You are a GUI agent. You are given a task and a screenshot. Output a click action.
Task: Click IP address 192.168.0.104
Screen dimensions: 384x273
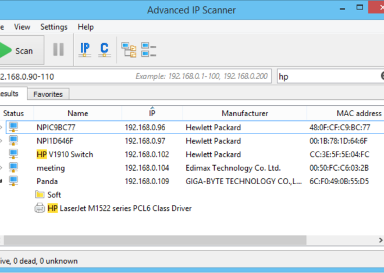147,168
